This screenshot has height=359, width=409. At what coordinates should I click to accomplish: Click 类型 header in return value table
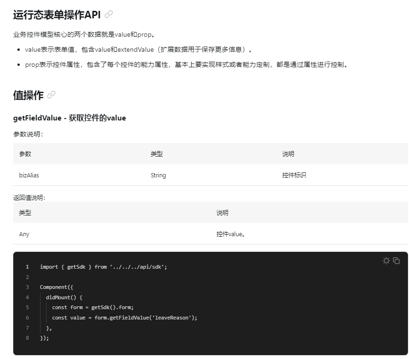click(x=25, y=213)
